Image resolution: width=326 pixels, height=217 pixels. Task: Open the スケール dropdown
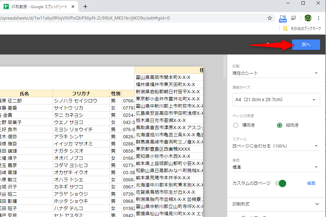pyautogui.click(x=276, y=146)
